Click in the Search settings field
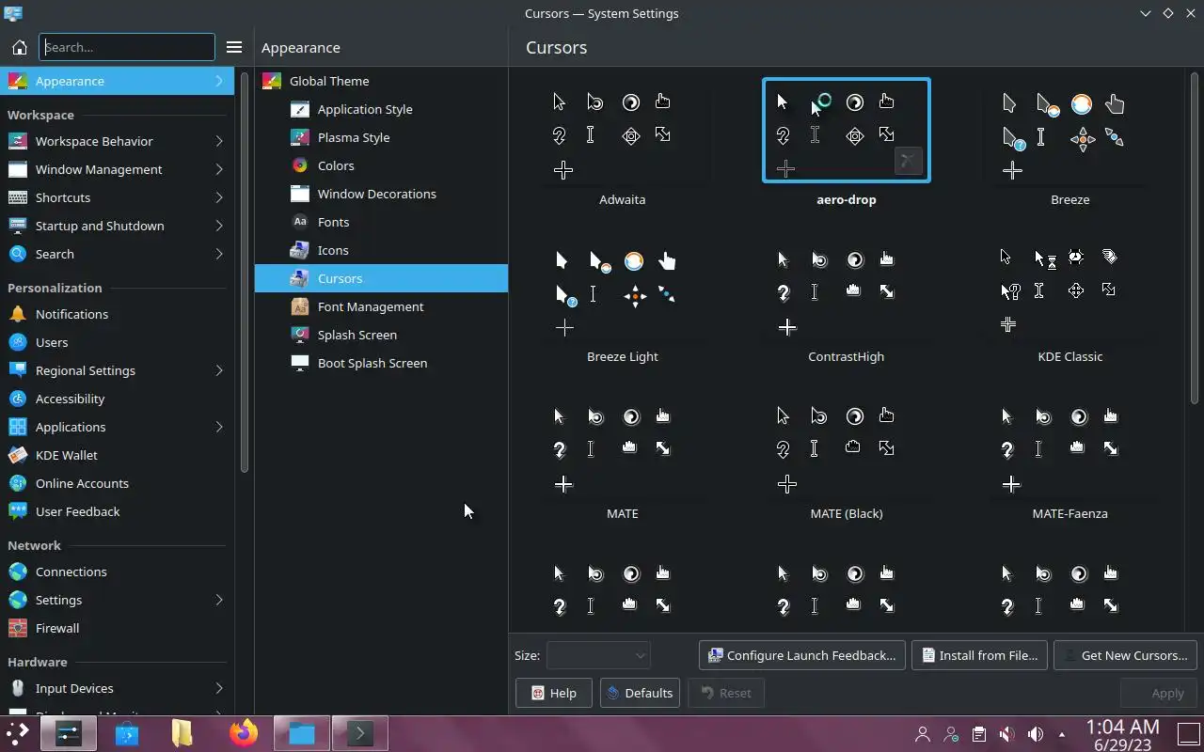Viewport: 1204px width, 752px height. (x=127, y=47)
